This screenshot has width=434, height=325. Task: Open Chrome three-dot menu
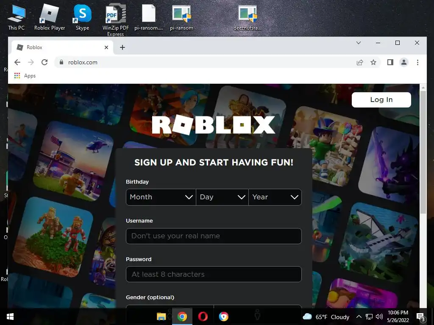click(x=417, y=62)
